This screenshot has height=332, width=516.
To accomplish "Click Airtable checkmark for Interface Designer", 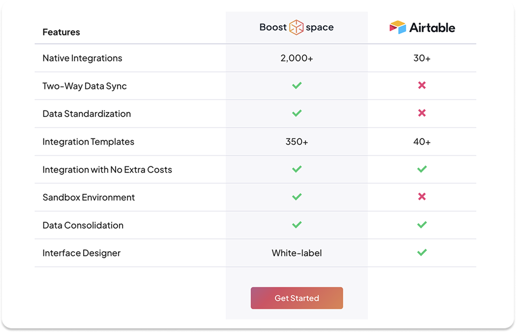I will click(422, 252).
